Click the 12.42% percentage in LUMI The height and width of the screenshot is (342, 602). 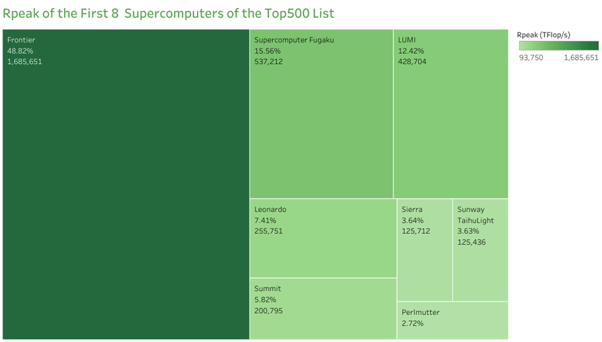coord(411,51)
